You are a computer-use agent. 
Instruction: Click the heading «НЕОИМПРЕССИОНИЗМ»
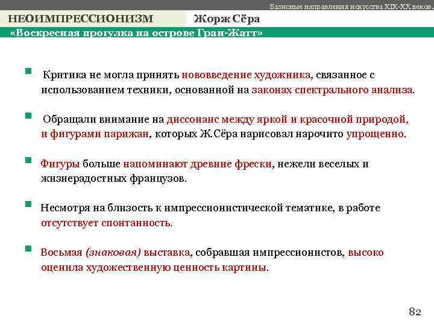[x=81, y=19]
